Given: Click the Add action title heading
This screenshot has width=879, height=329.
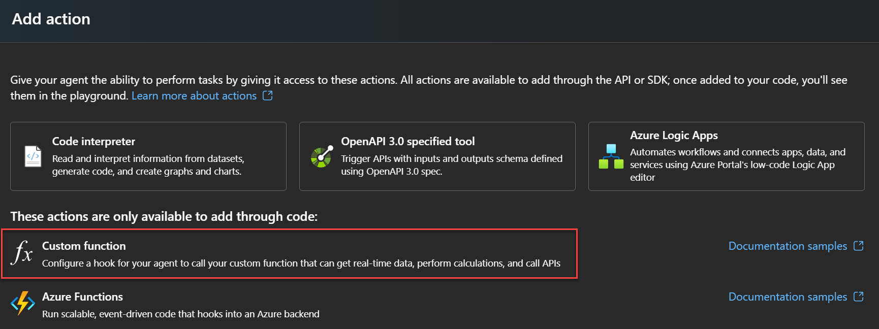Looking at the screenshot, I should pyautogui.click(x=50, y=19).
